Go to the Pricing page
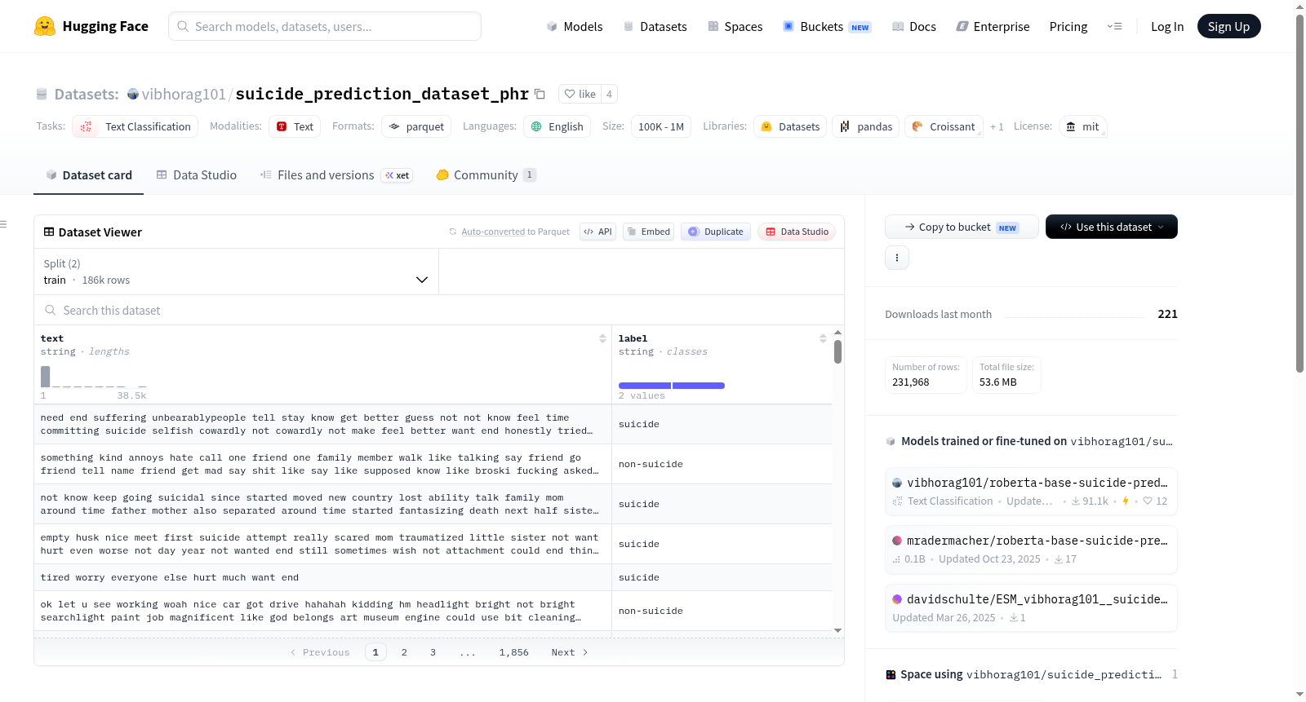Screen dimensions: 1306x702 click(1068, 26)
